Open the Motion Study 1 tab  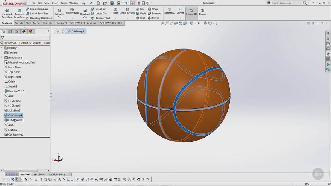[58, 174]
